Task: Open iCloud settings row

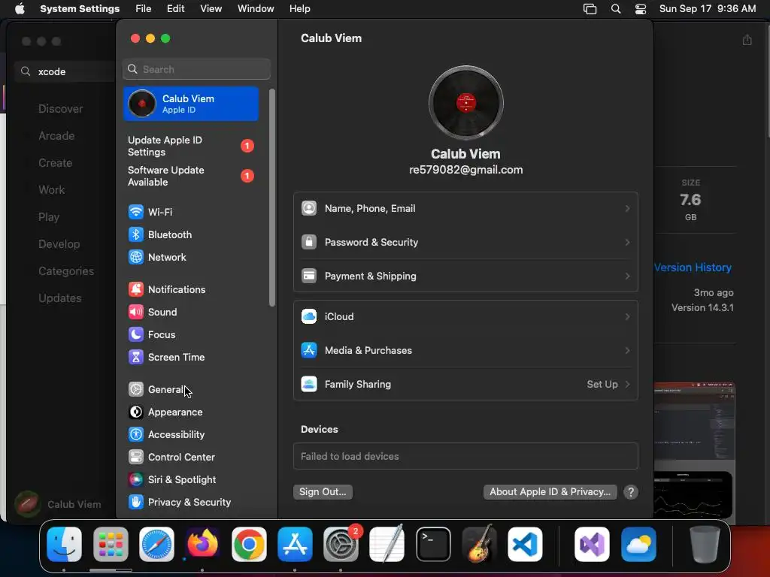Action: pos(465,316)
